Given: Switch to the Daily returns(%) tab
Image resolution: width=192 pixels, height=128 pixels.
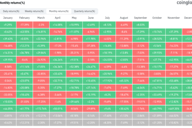Looking at the screenshot, I should 12,11.
